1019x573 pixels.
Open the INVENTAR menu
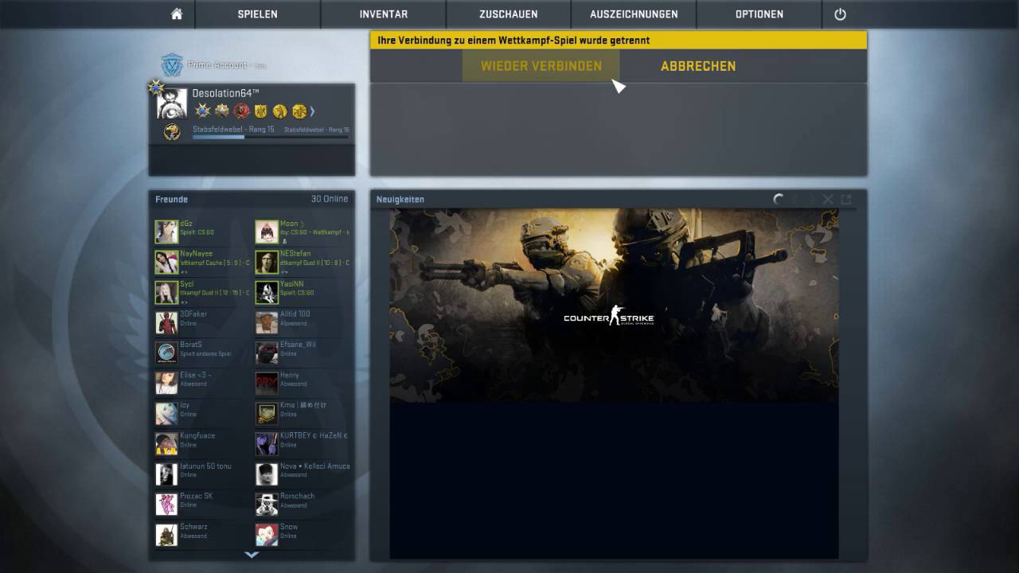point(384,14)
